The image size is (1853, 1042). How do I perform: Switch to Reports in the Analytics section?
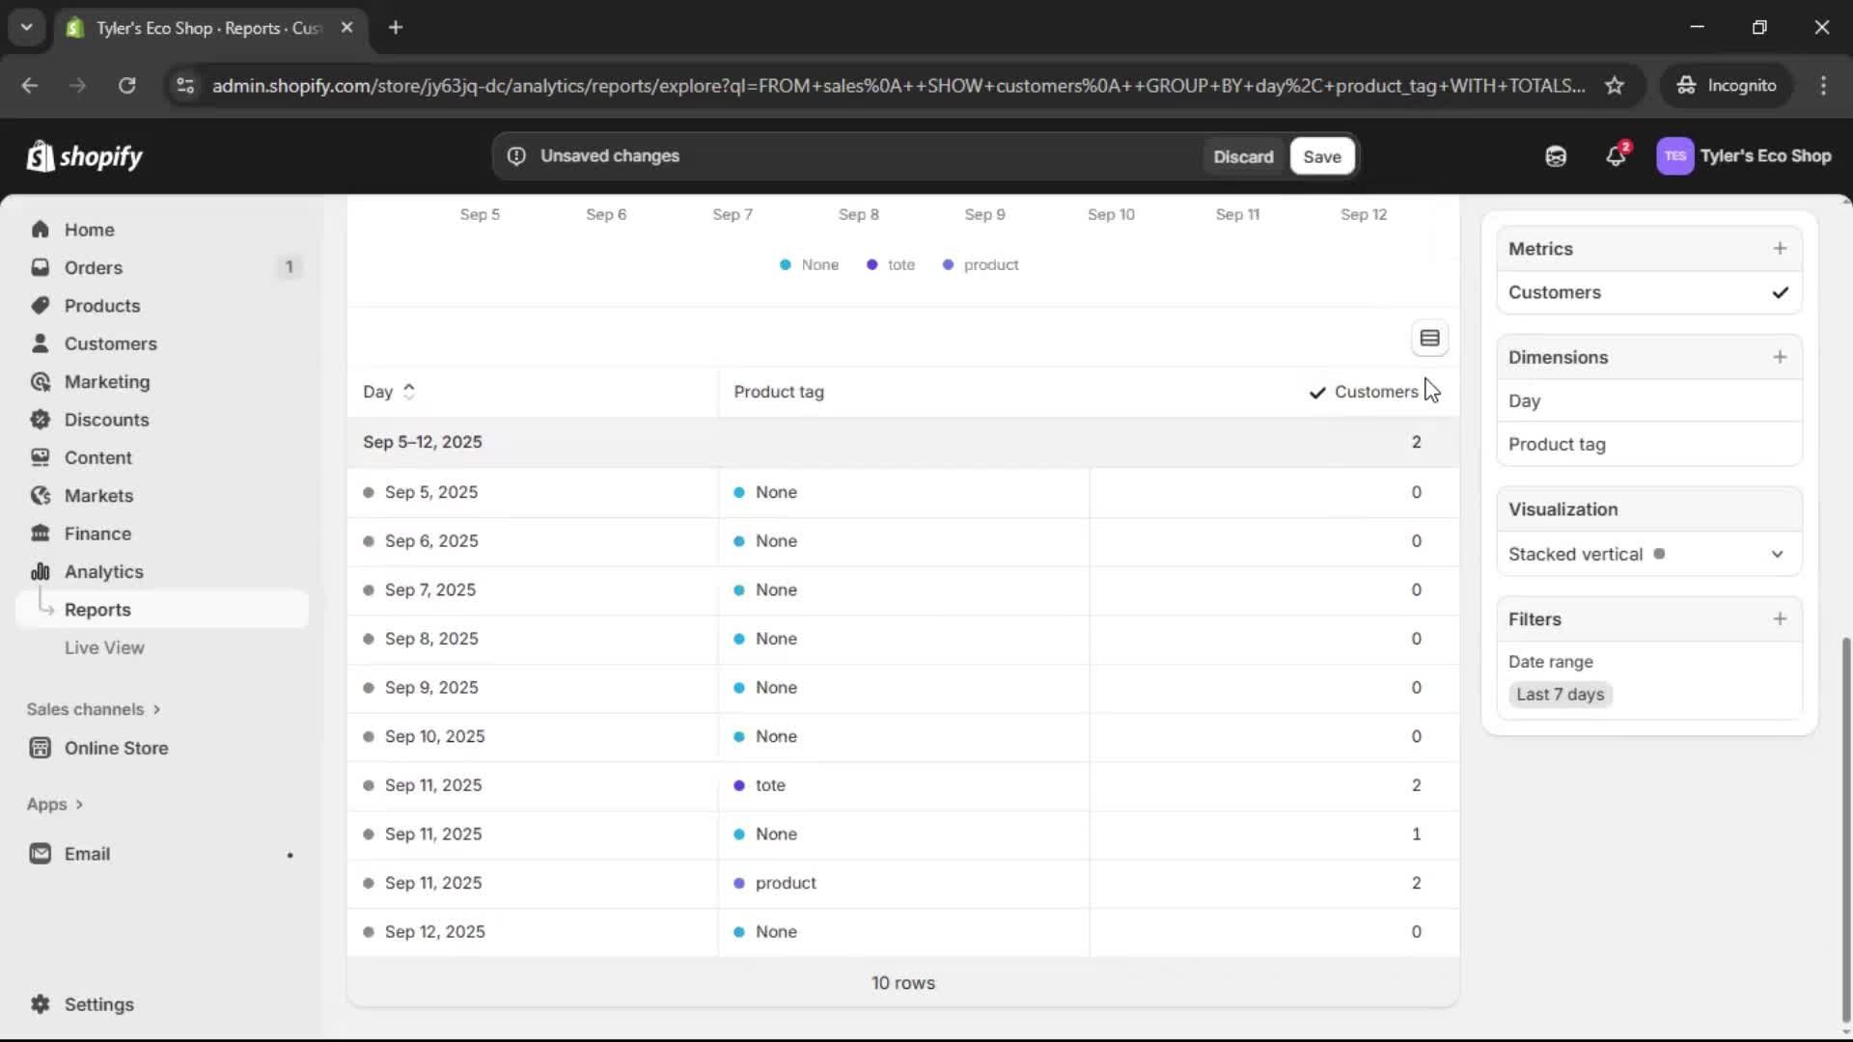click(x=99, y=609)
